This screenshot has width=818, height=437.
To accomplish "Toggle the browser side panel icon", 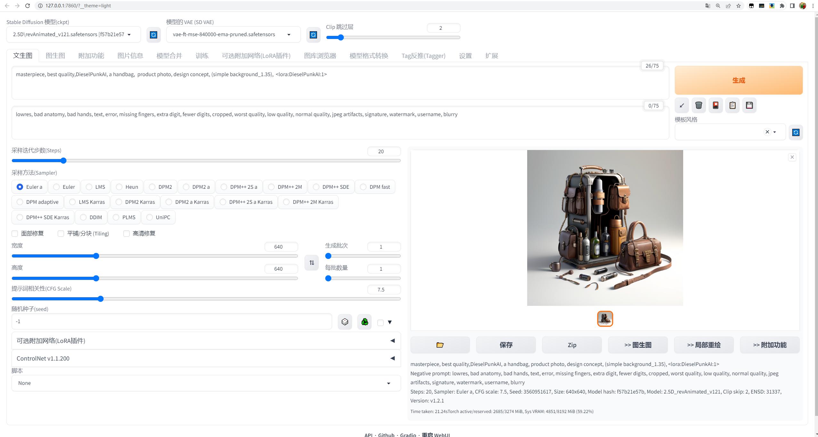I will pyautogui.click(x=792, y=6).
